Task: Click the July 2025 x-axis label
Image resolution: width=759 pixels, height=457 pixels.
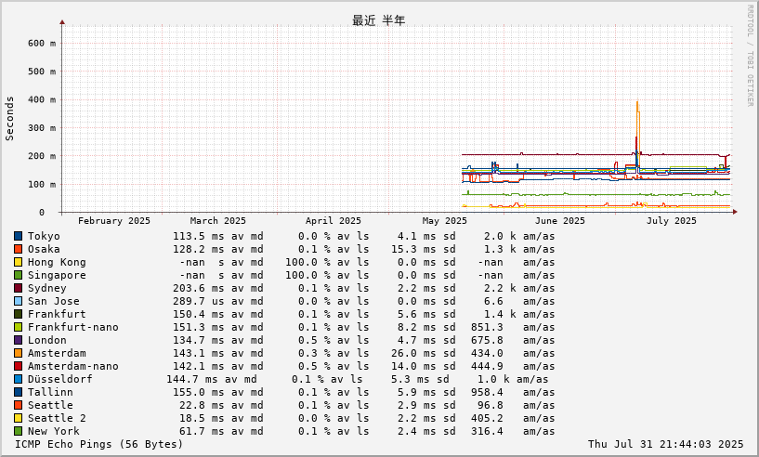Action: [672, 221]
